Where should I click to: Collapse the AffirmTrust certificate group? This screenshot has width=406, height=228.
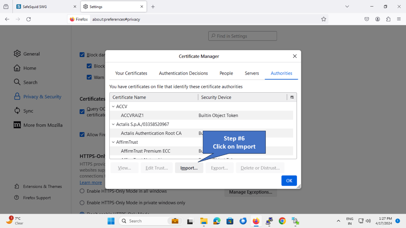pyautogui.click(x=113, y=142)
